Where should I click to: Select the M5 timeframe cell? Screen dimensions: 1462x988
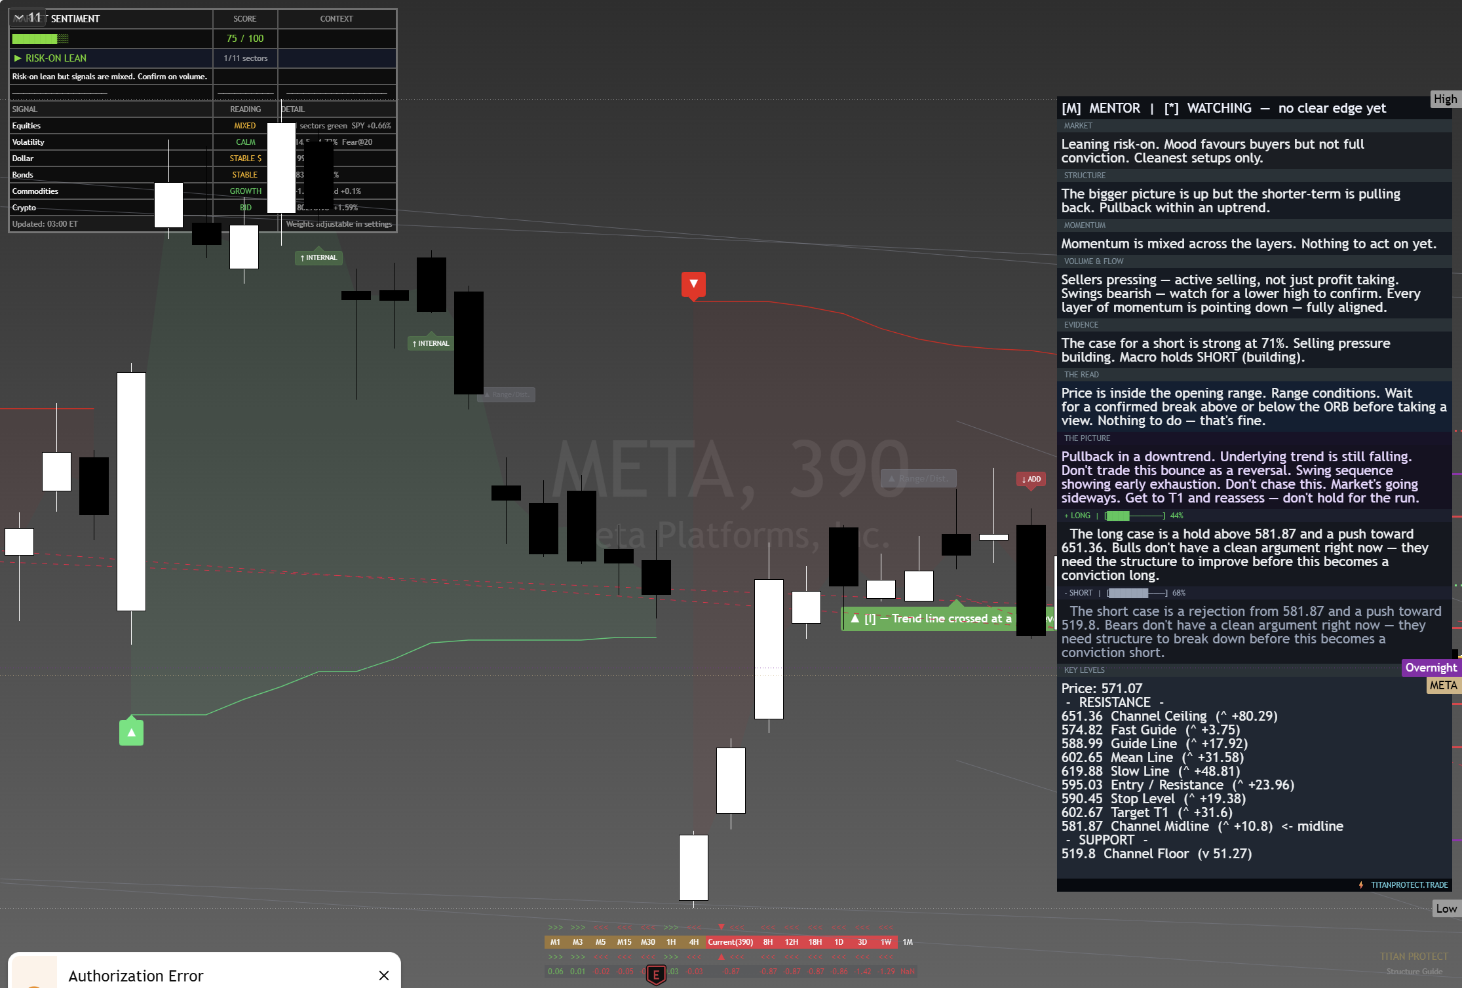[601, 942]
